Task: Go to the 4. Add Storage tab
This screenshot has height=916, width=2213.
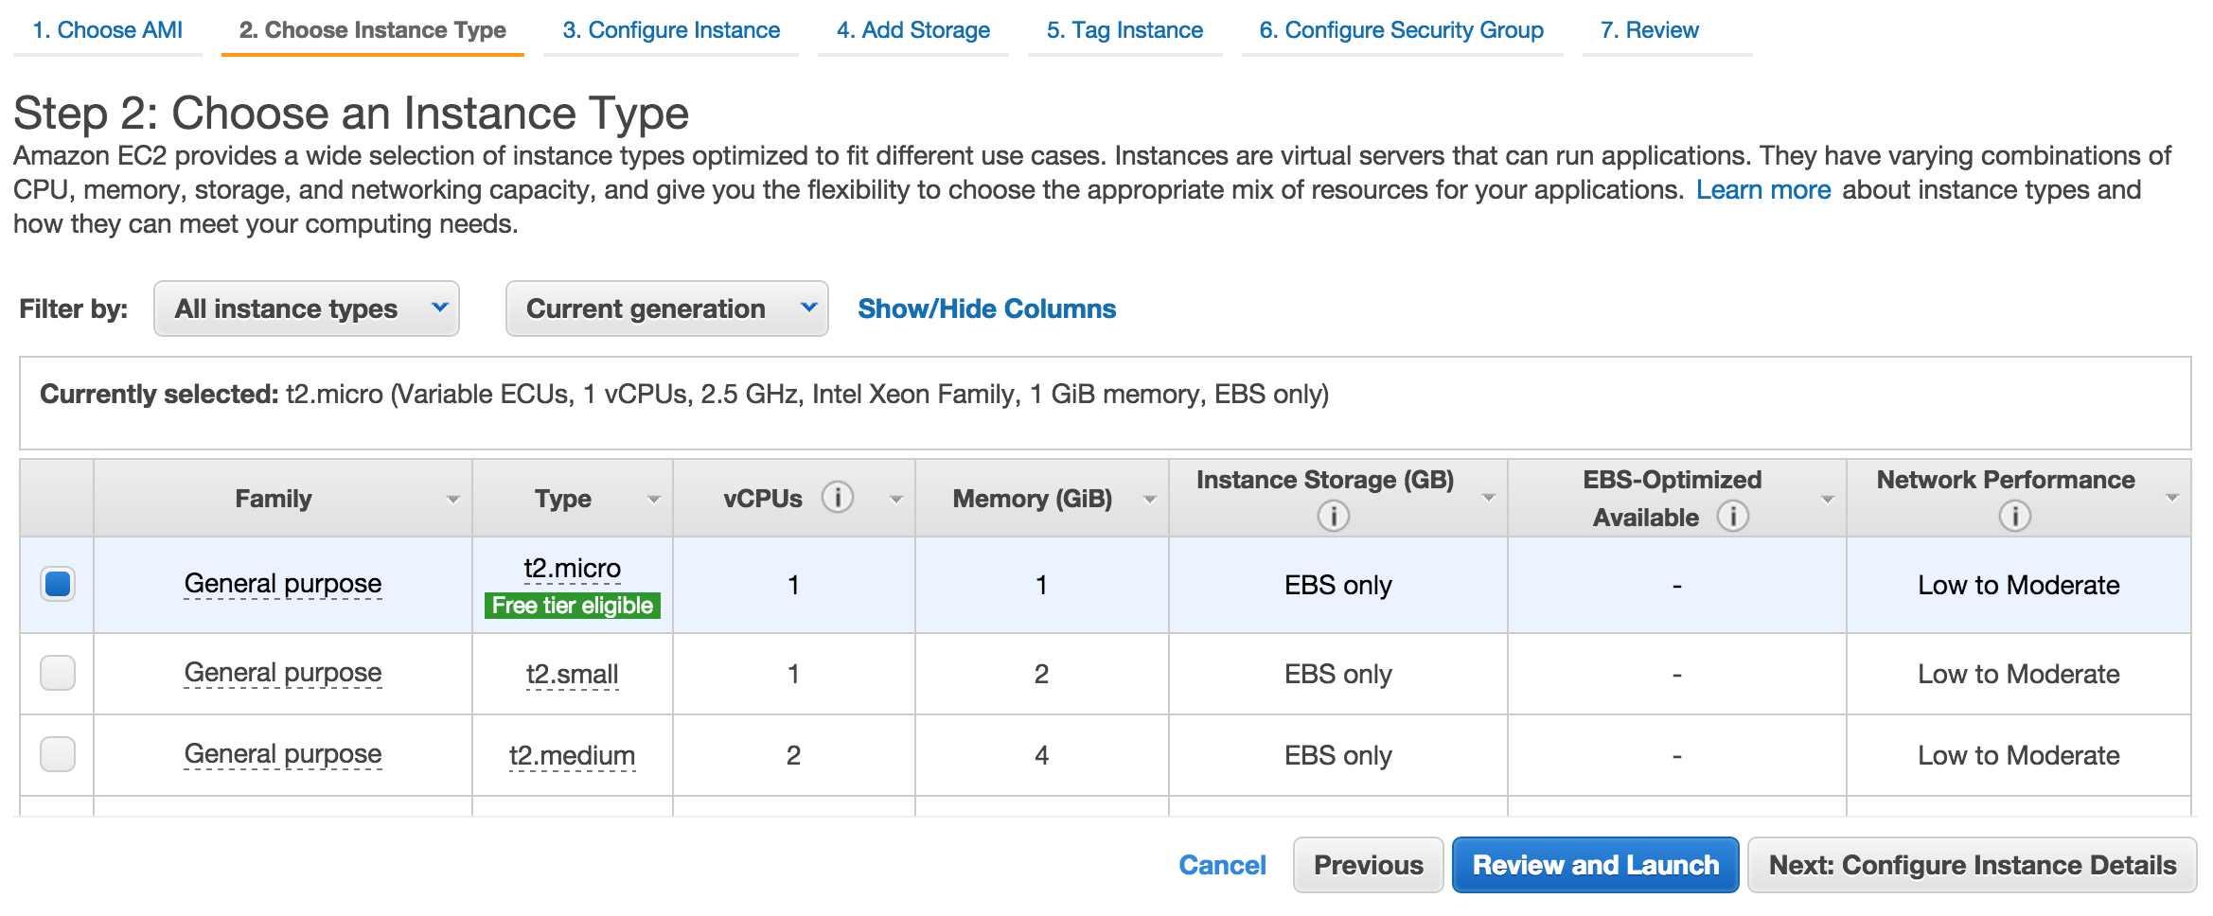Action: pyautogui.click(x=912, y=30)
